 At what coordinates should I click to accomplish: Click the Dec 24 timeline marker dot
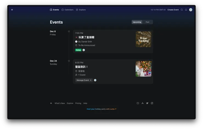(x=69, y=61)
